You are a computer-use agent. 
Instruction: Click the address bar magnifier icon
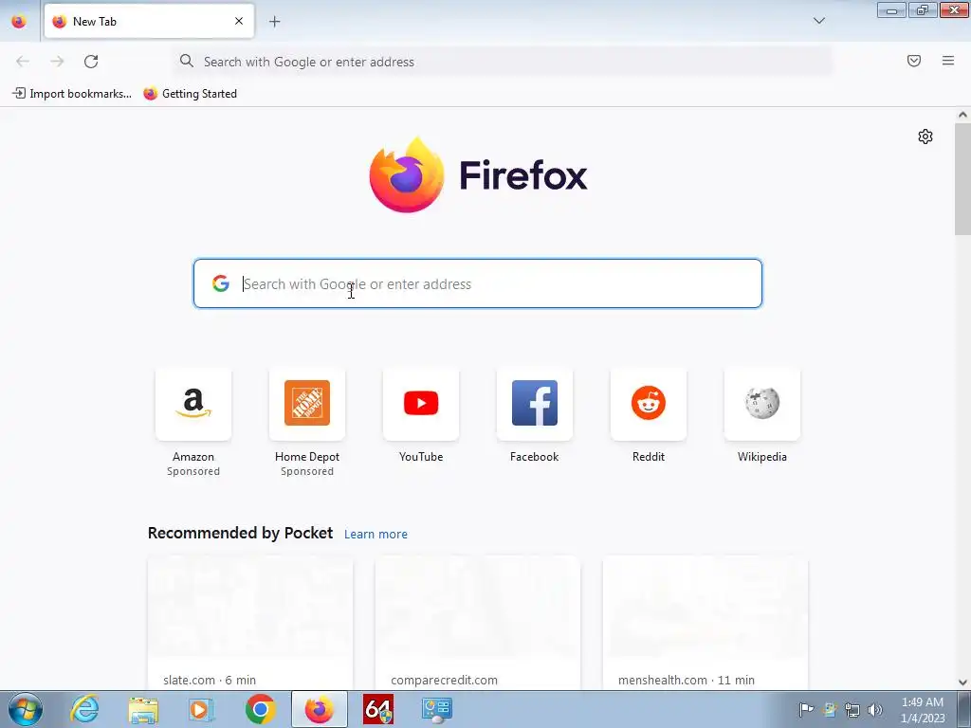pos(187,61)
